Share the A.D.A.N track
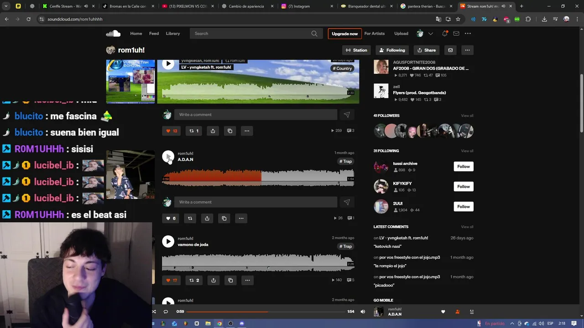The height and width of the screenshot is (328, 584). click(x=207, y=218)
